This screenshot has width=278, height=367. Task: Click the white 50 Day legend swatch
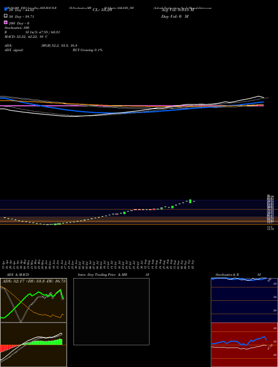tap(6, 16)
